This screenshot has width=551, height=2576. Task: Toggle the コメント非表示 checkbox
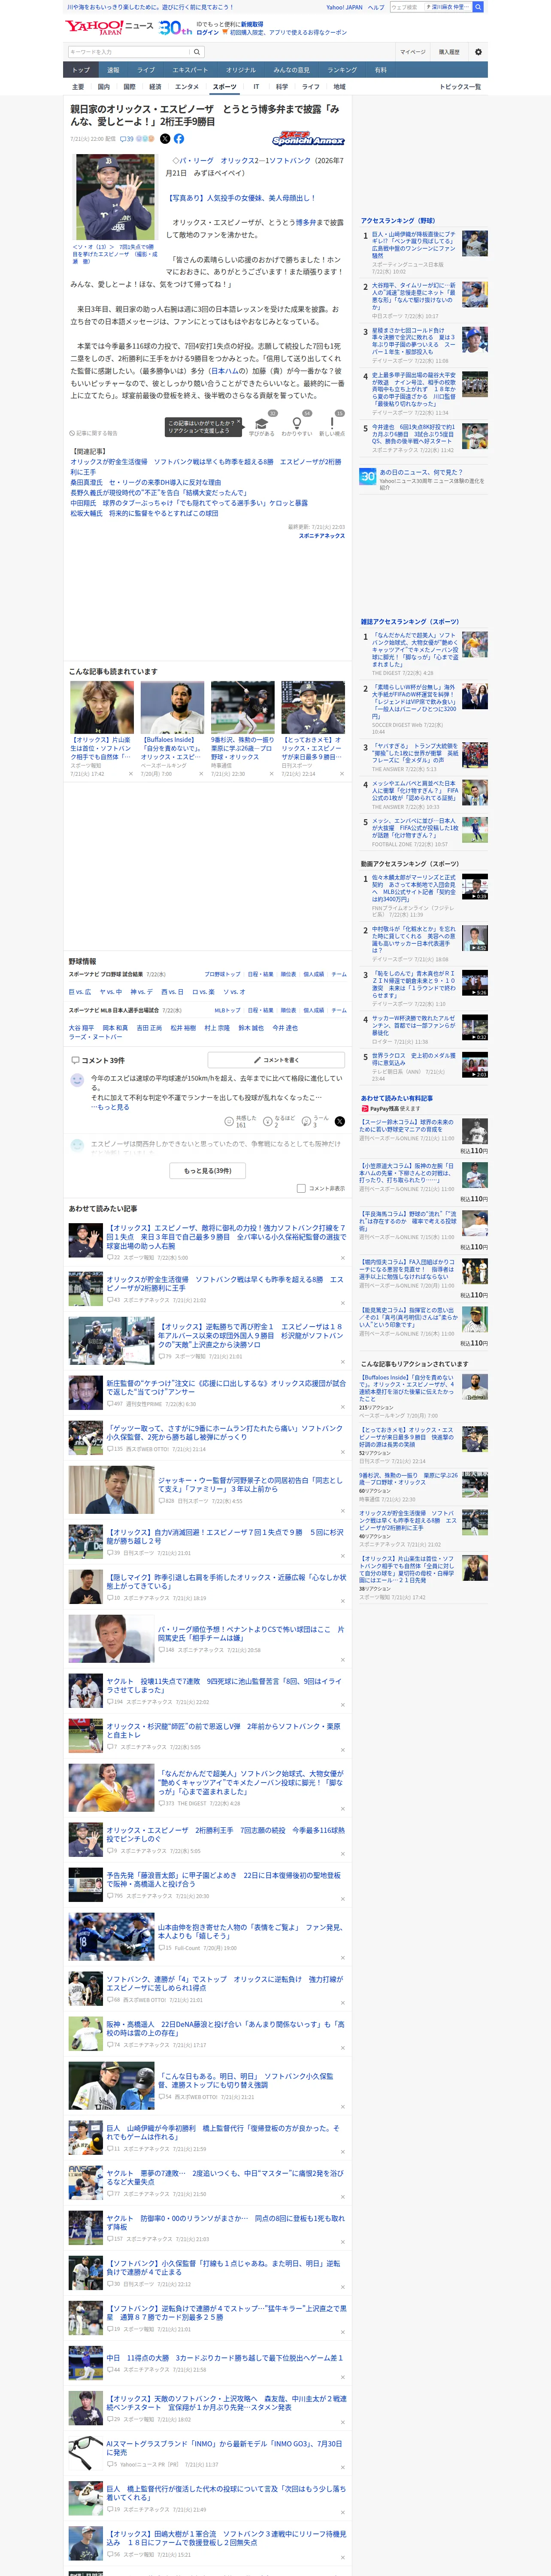coord(301,1189)
